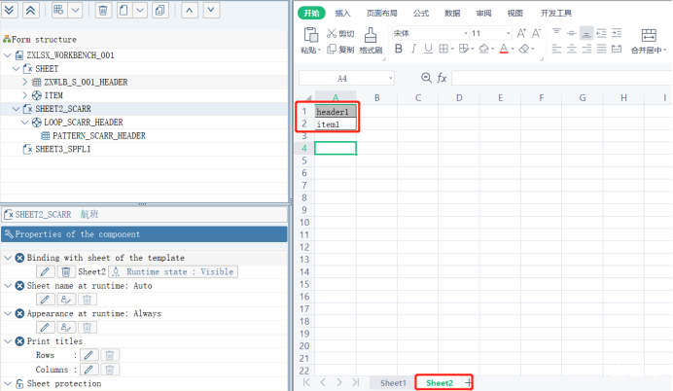
Task: Collapse the Appearance at runtime section
Action: [8, 313]
